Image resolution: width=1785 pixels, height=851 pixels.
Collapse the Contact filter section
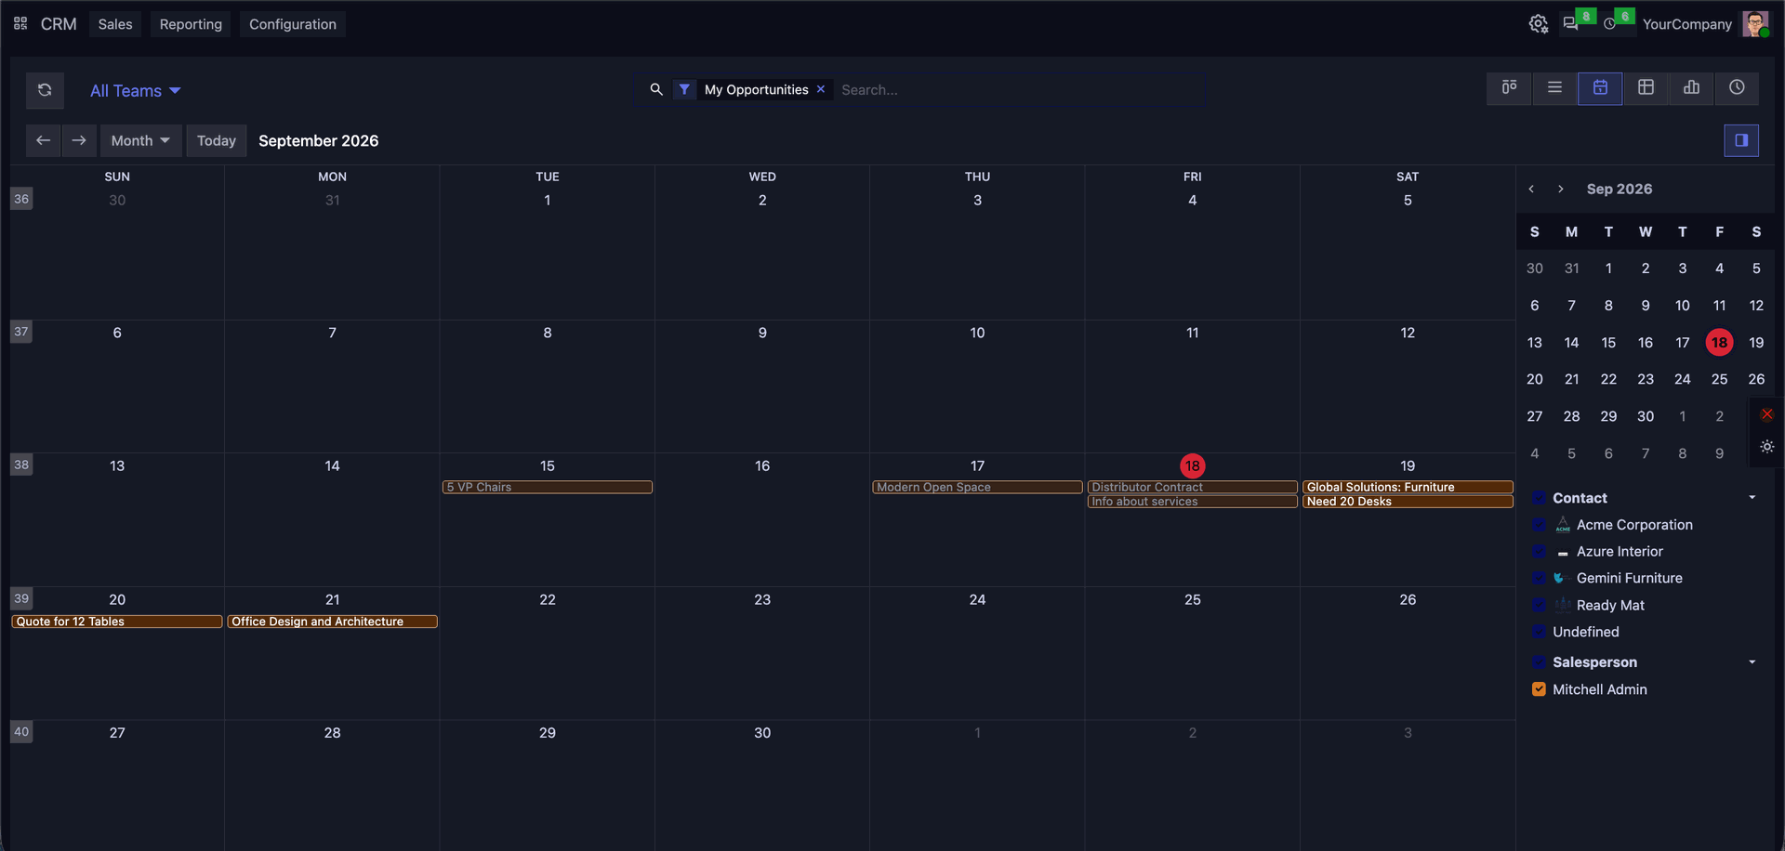1752,498
